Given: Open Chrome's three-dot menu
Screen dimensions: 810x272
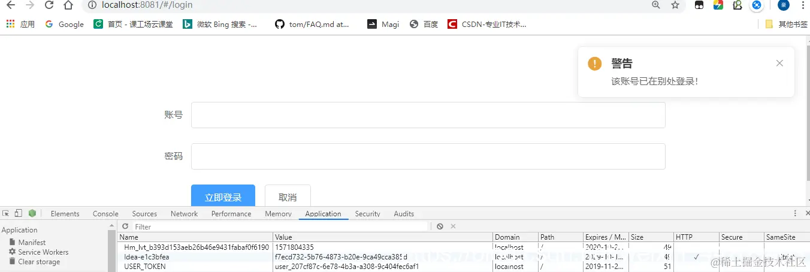Looking at the screenshot, I should (x=803, y=5).
